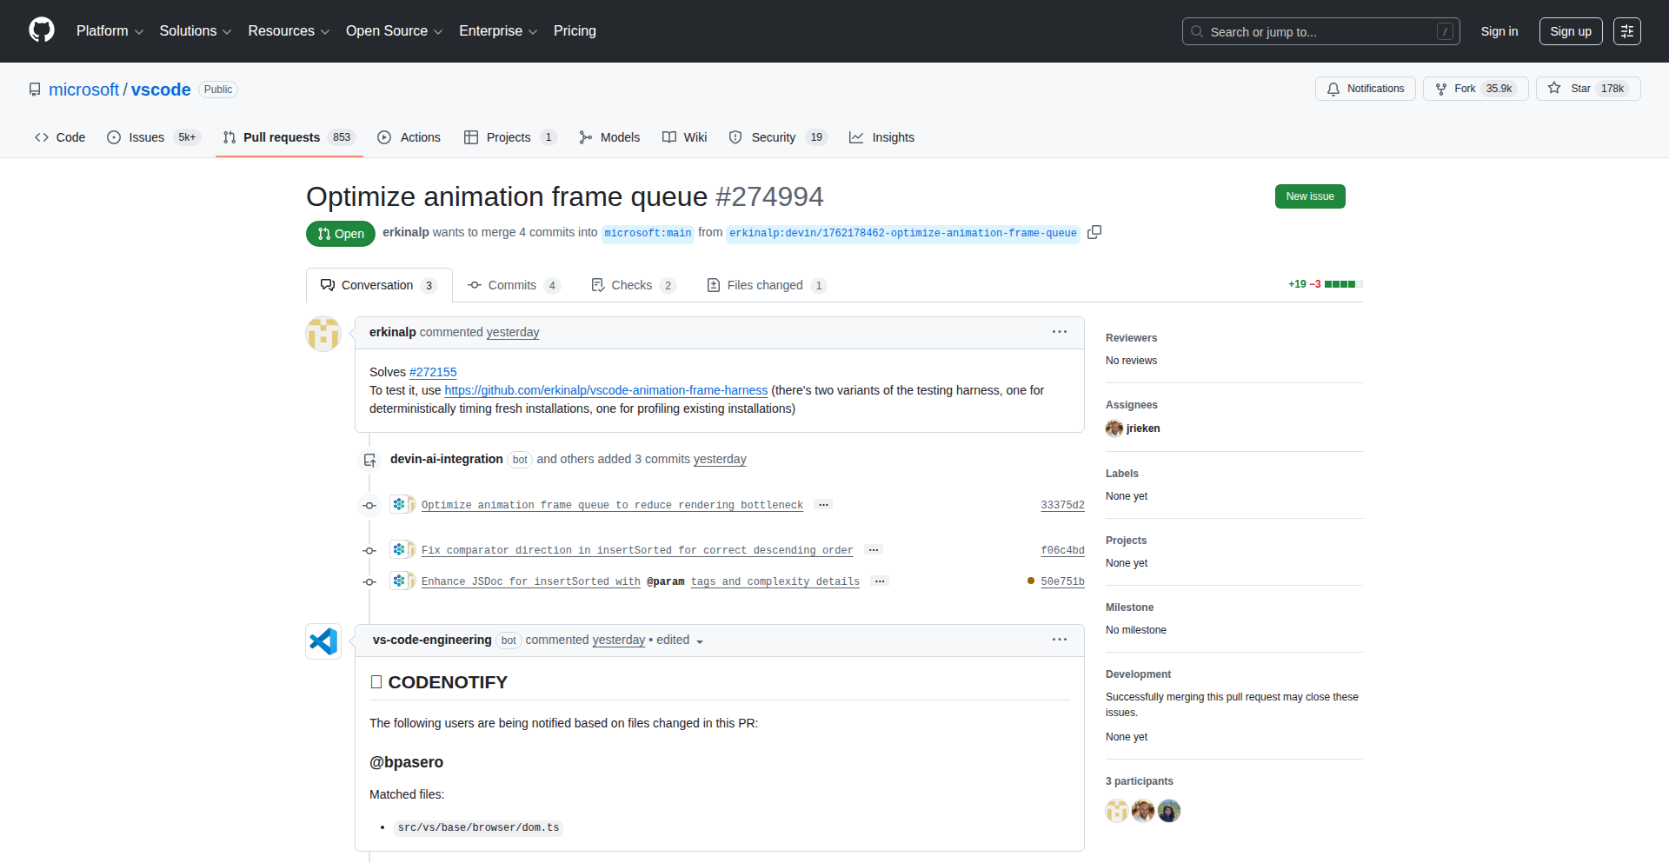Open the Pricing menu item
This screenshot has height=863, width=1669.
pos(575,30)
